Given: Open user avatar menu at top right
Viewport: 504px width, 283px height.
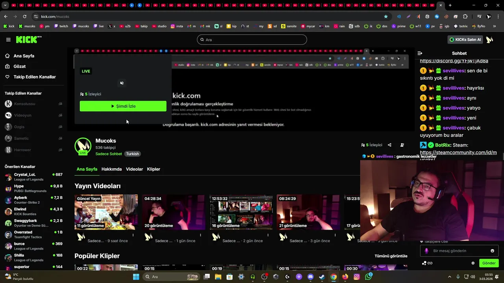Looking at the screenshot, I should pos(489,40).
